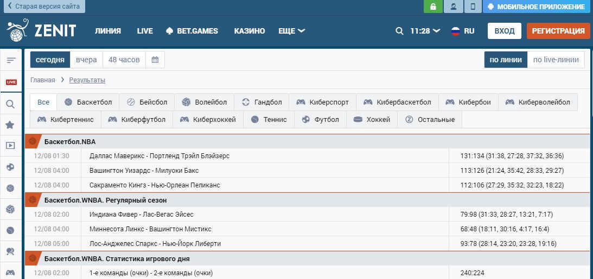This screenshot has width=593, height=279.
Task: Select the Даллас Маверикс - Портленд Трэйл Блэйзерс row
Action: [x=308, y=156]
